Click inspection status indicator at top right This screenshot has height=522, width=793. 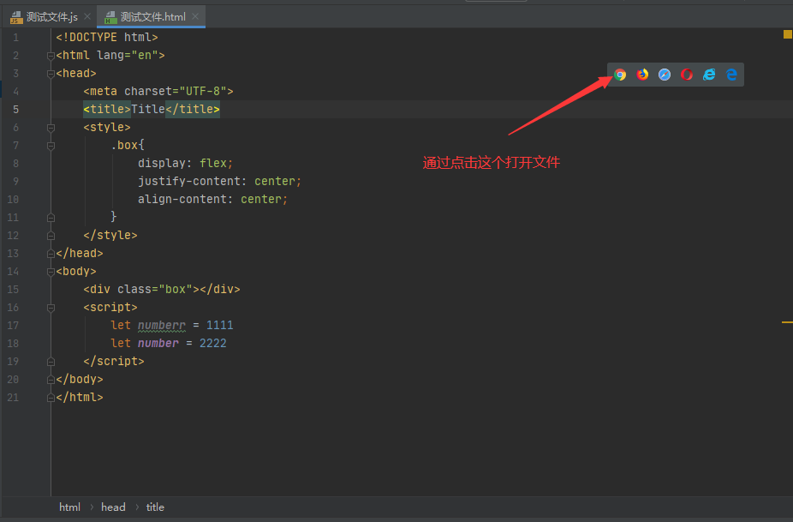788,34
